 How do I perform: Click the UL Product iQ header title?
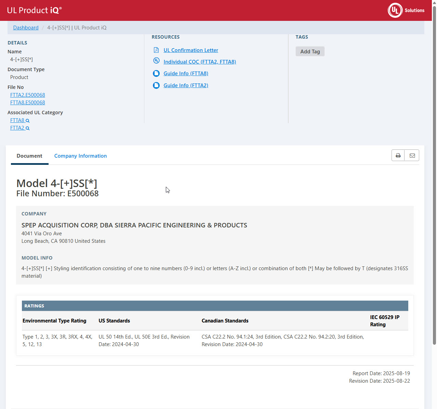pos(34,10)
